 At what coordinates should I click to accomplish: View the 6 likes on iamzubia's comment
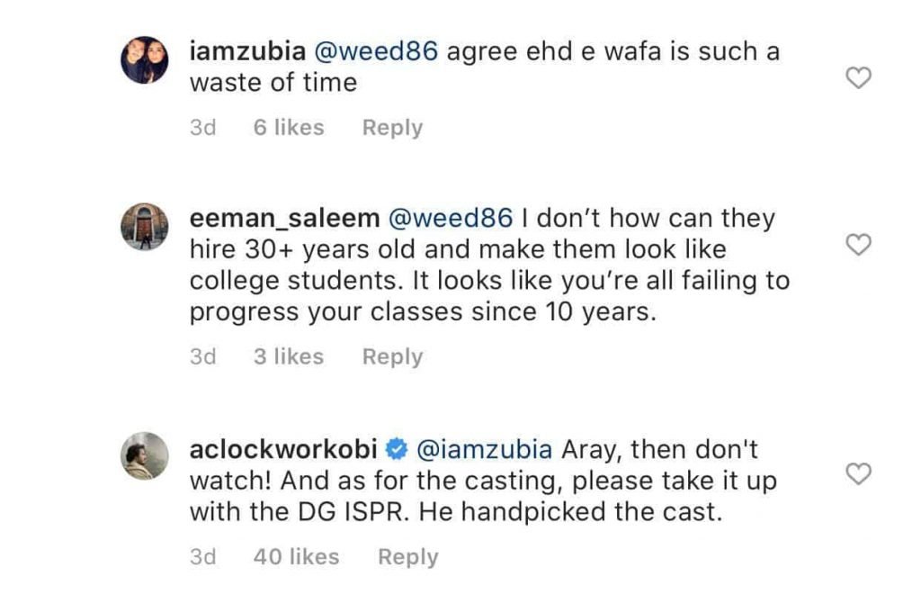(x=288, y=128)
